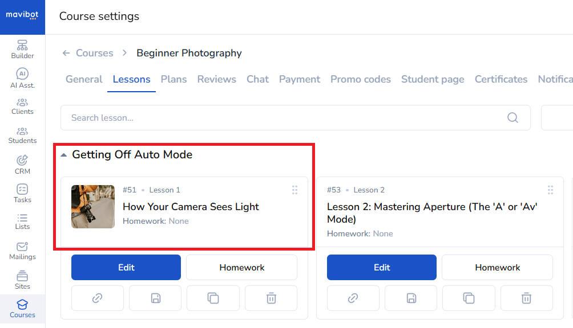The width and height of the screenshot is (573, 328).
Task: Go to CRM in the sidebar
Action: coord(22,164)
